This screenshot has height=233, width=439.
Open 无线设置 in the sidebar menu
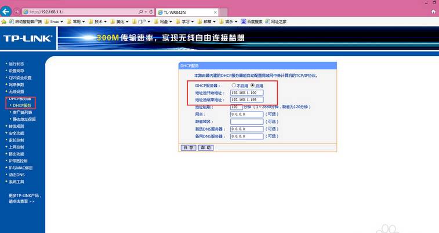tap(16, 91)
